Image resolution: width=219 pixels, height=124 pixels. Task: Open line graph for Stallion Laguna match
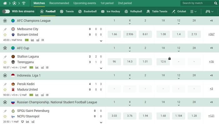tap(42, 68)
